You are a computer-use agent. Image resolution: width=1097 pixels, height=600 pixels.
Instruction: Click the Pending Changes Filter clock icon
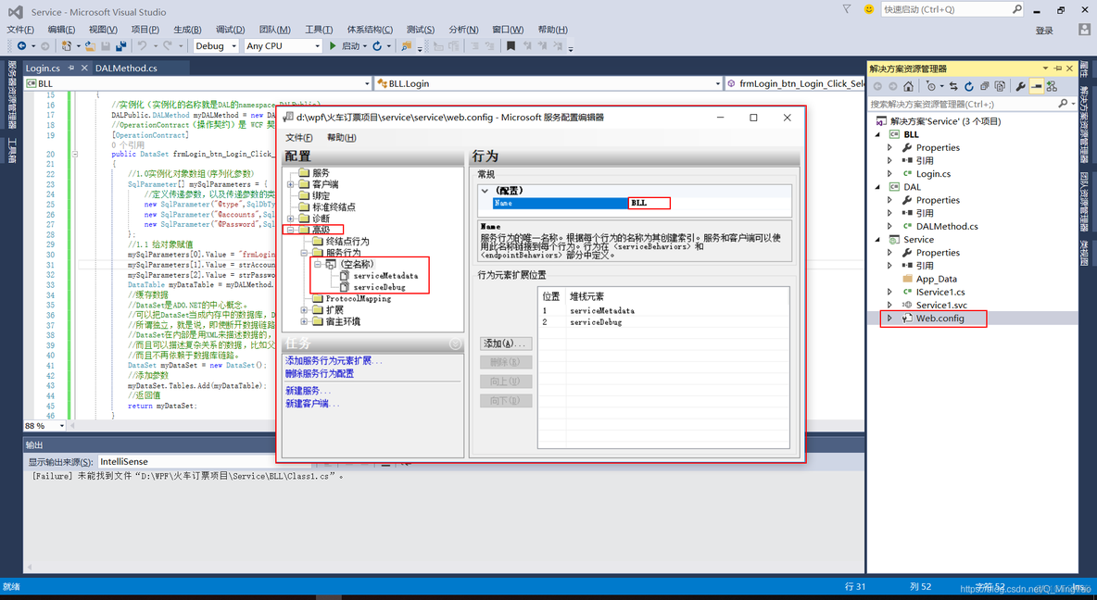click(930, 87)
